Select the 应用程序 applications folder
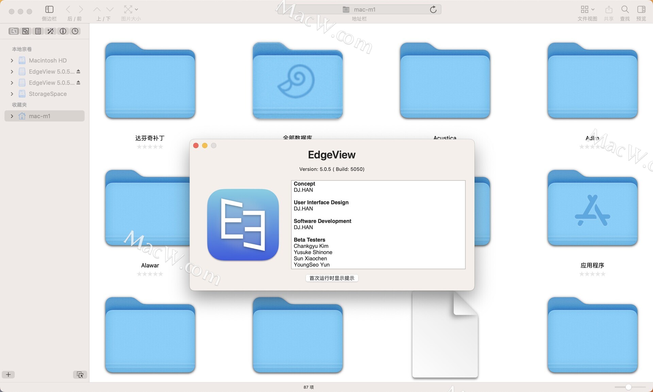Image resolution: width=653 pixels, height=392 pixels. 592,208
